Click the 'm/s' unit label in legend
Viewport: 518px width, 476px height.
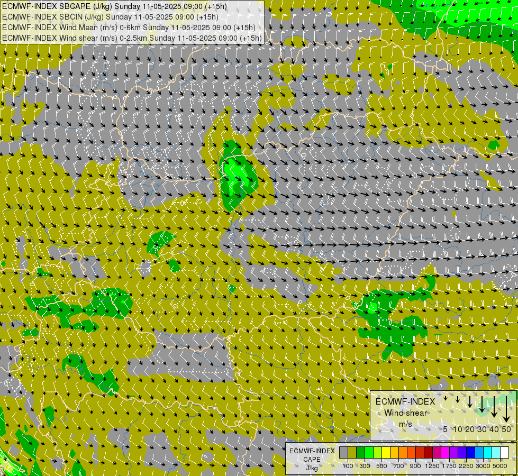406,424
